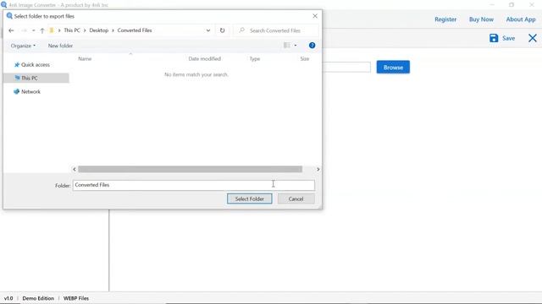Open the Organize menu

[23, 46]
